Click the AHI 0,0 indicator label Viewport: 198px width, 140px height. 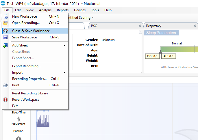(168, 56)
